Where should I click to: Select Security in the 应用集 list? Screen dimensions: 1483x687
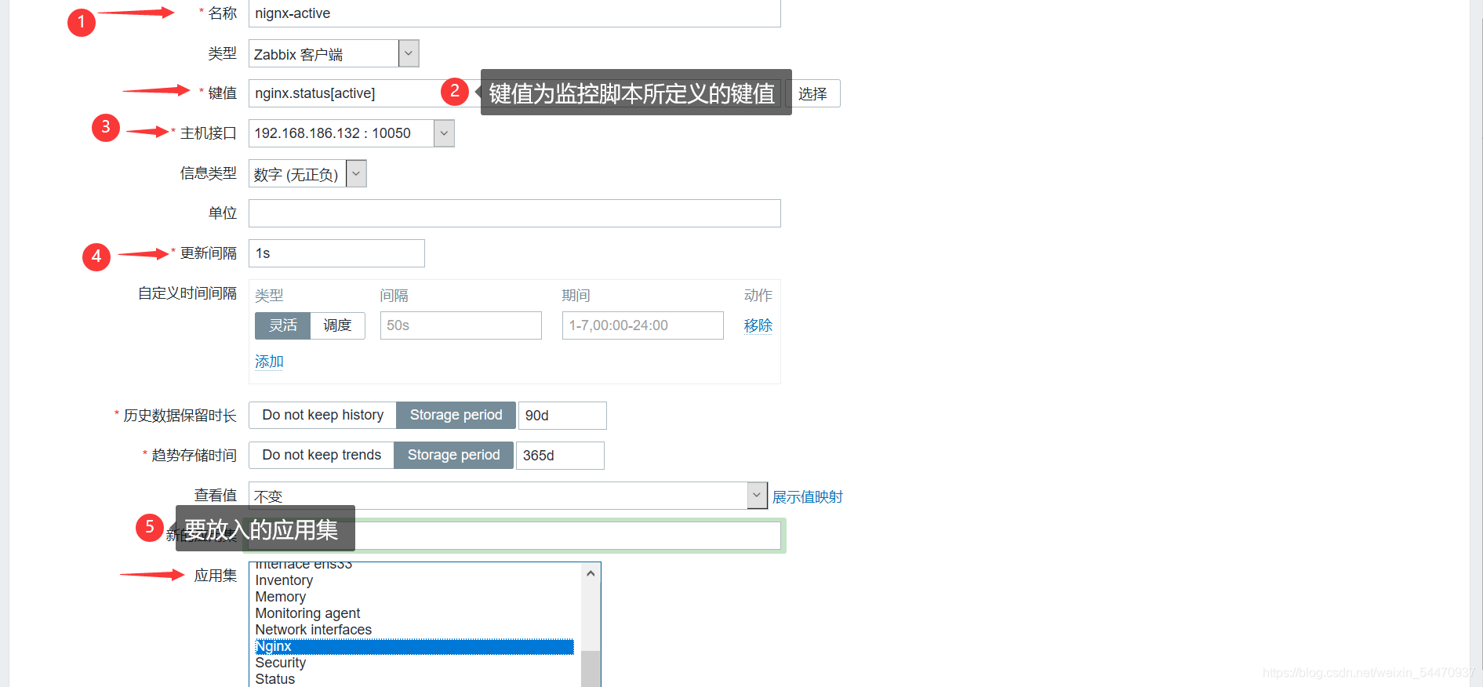[415, 663]
